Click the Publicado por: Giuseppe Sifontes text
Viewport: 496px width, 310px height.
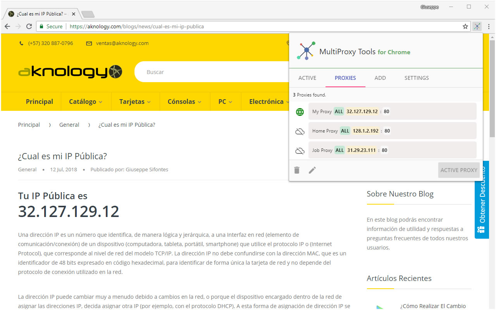click(x=129, y=169)
